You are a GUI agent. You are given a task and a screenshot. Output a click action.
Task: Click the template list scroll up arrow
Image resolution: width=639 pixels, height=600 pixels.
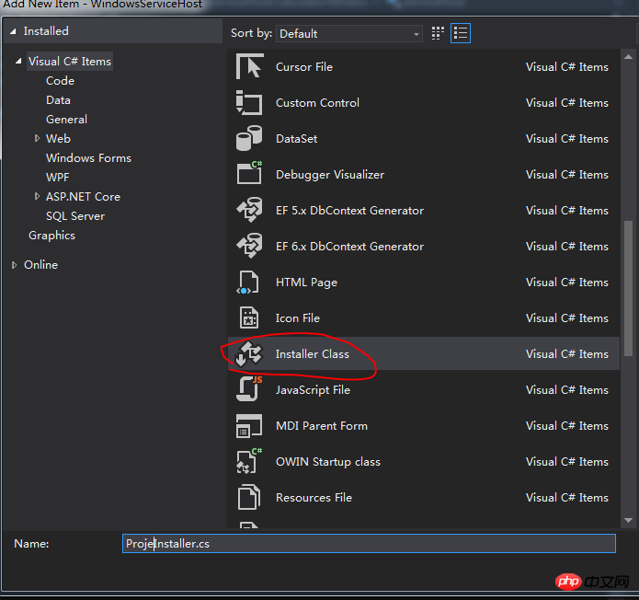pyautogui.click(x=628, y=57)
